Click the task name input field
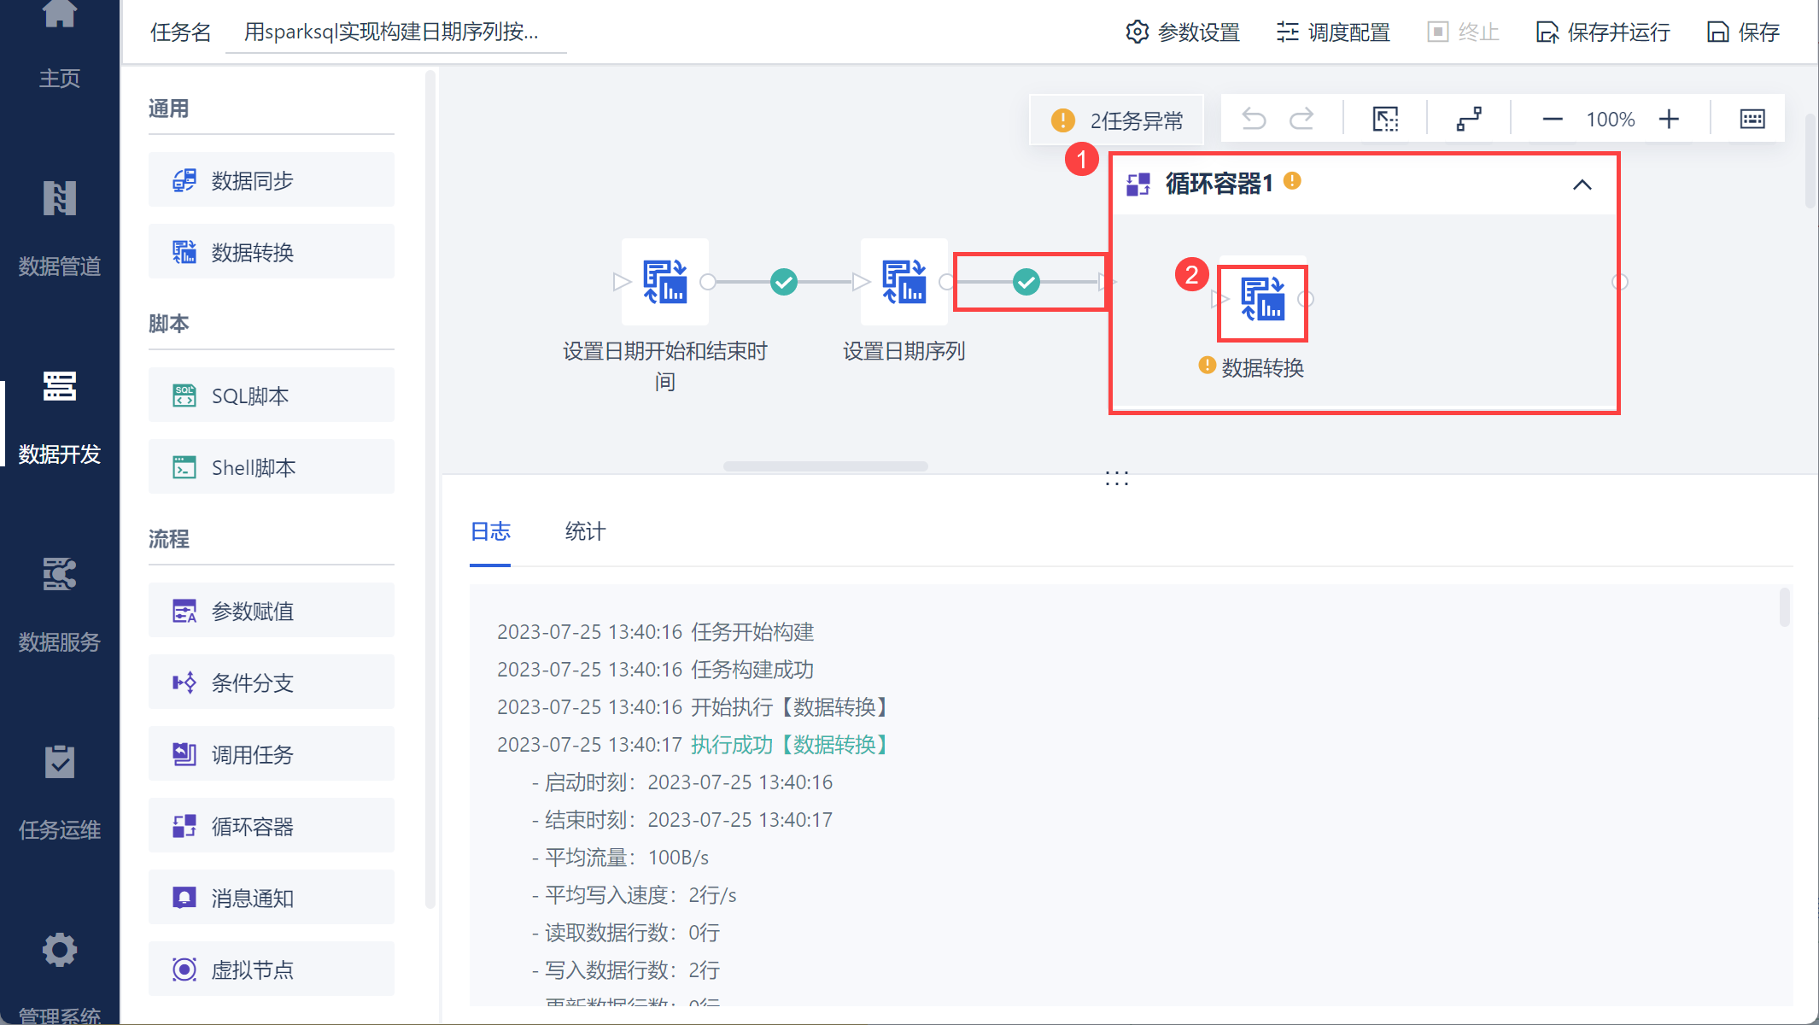 pyautogui.click(x=395, y=32)
